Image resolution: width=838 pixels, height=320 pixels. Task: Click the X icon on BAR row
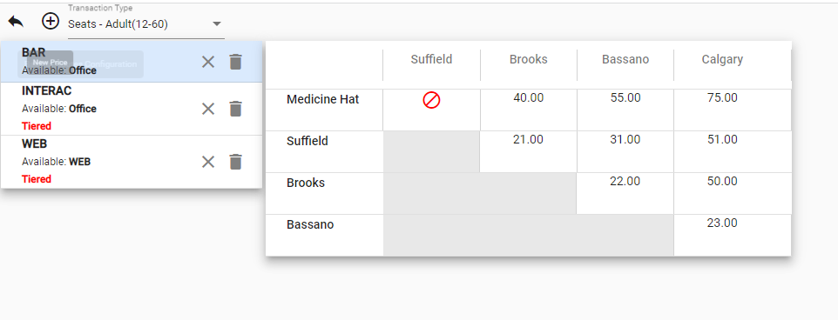tap(208, 62)
